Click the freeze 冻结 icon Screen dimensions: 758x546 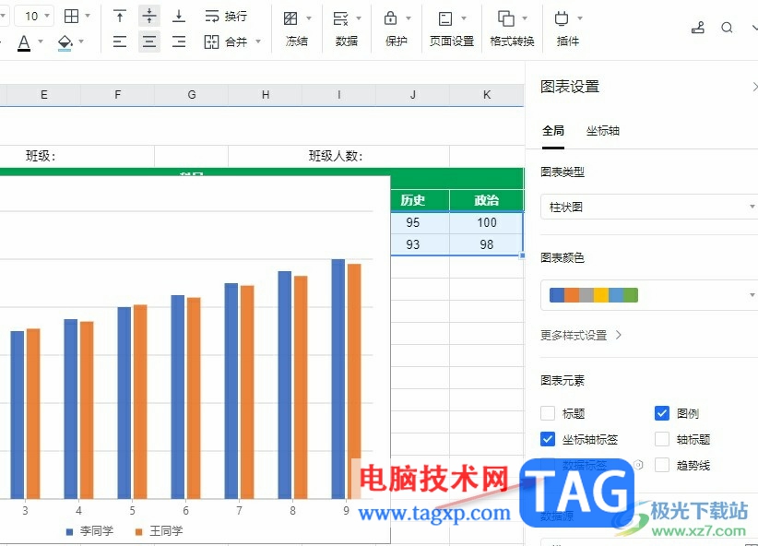290,18
